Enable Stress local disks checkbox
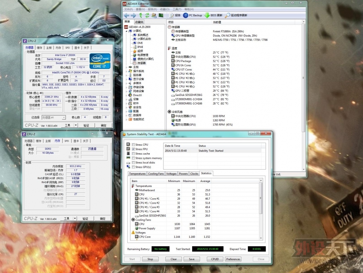Screen dimensions: 363x273 [x=133, y=162]
